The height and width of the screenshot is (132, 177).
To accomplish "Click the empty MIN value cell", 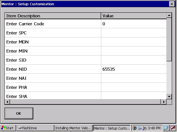I will [134, 51].
